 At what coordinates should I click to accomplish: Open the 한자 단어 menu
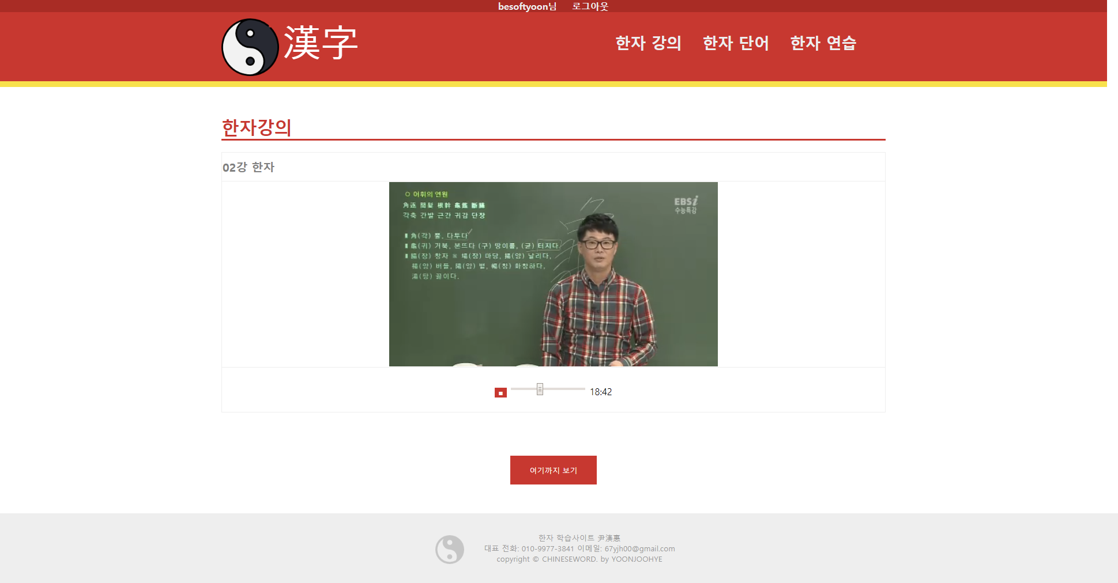[x=736, y=43]
